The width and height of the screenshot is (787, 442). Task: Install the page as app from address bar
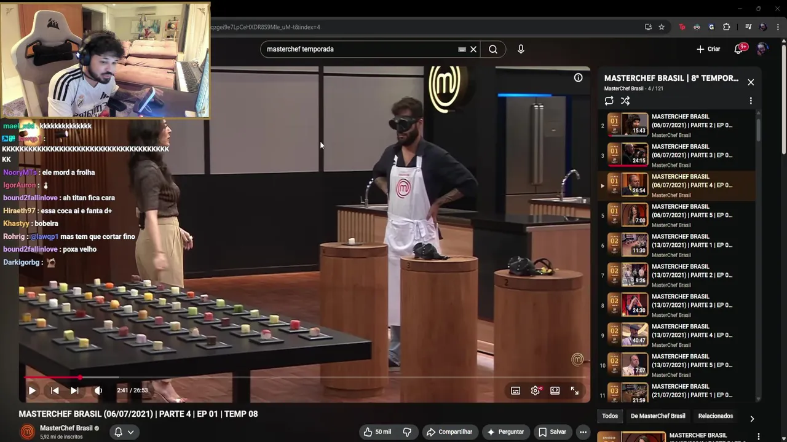click(x=648, y=27)
